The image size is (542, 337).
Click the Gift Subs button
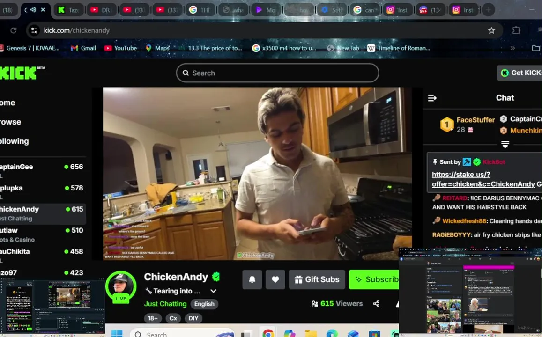317,279
